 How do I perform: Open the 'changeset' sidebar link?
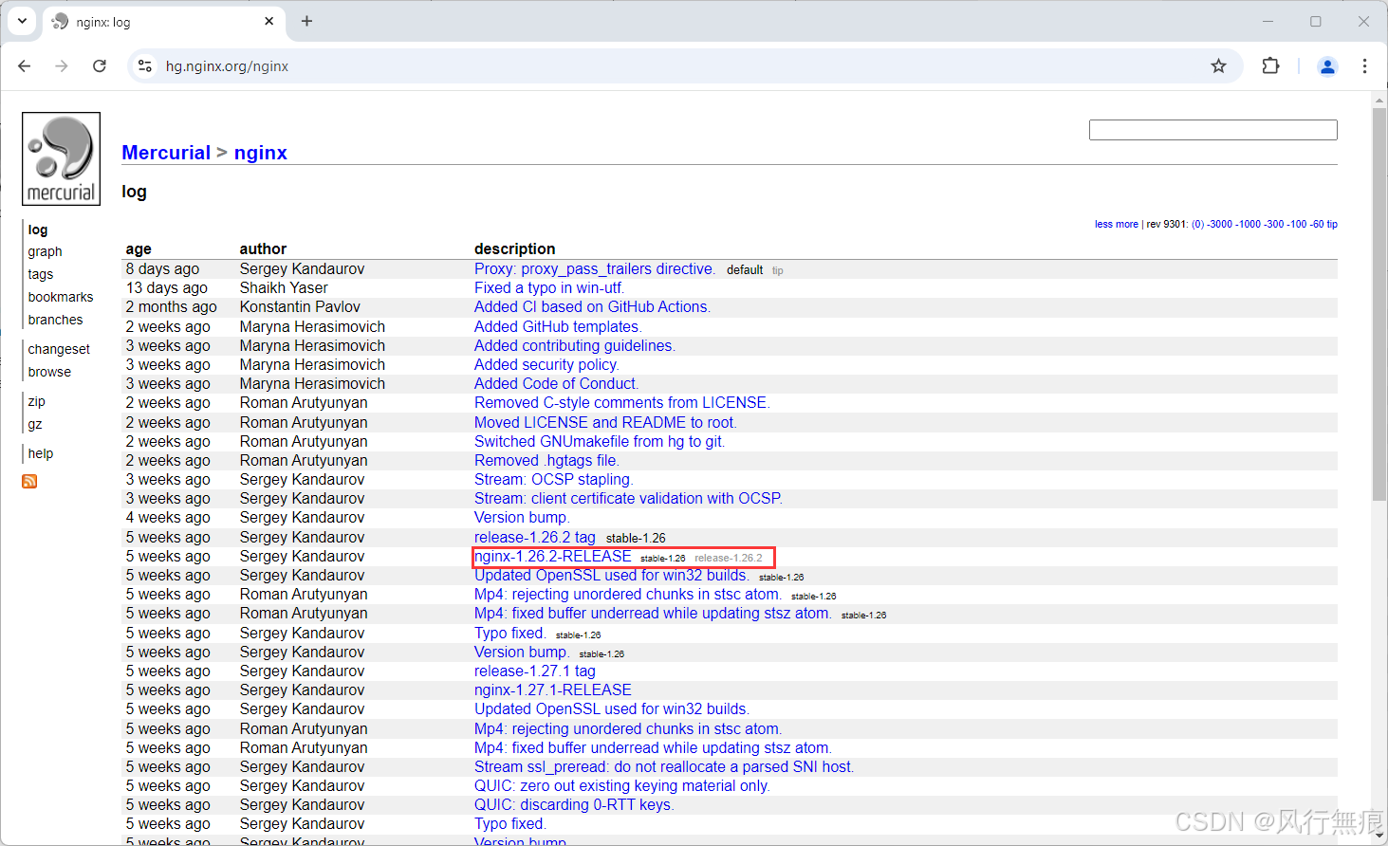coord(59,349)
